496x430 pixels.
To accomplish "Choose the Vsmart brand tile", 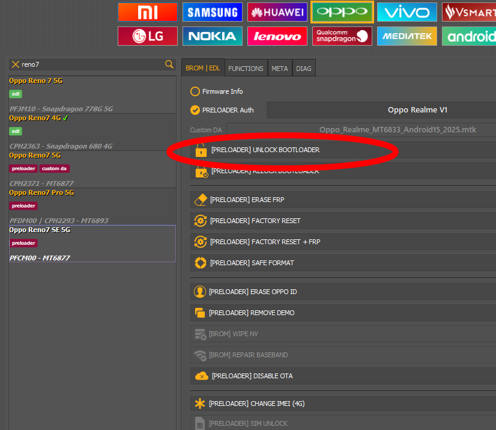I will pos(469,13).
